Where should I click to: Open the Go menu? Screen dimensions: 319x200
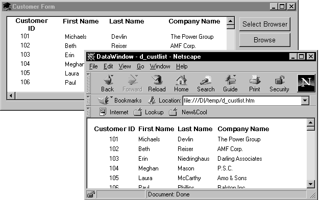pyautogui.click(x=140, y=66)
